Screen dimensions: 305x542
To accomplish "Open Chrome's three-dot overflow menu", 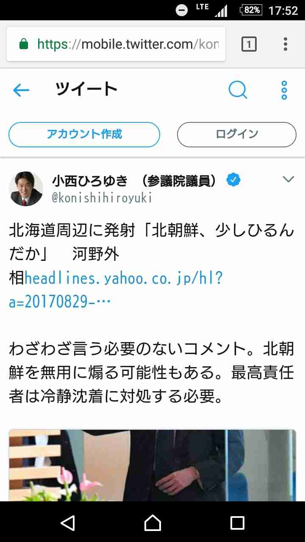I will click(286, 44).
